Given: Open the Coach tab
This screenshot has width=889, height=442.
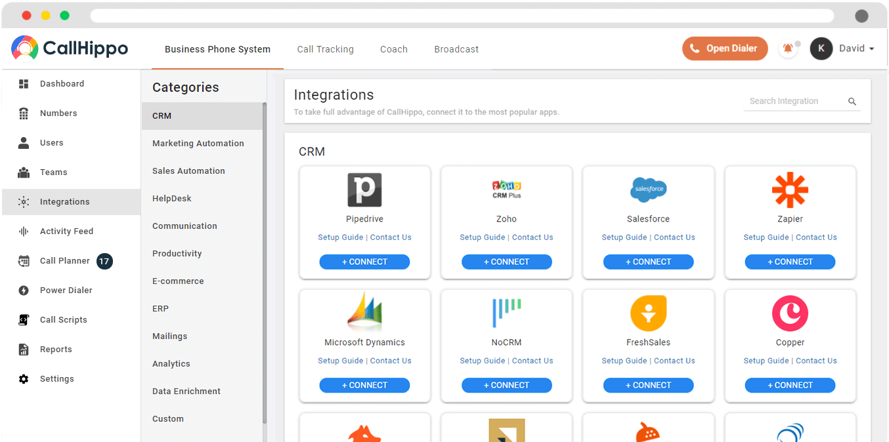Looking at the screenshot, I should [394, 49].
